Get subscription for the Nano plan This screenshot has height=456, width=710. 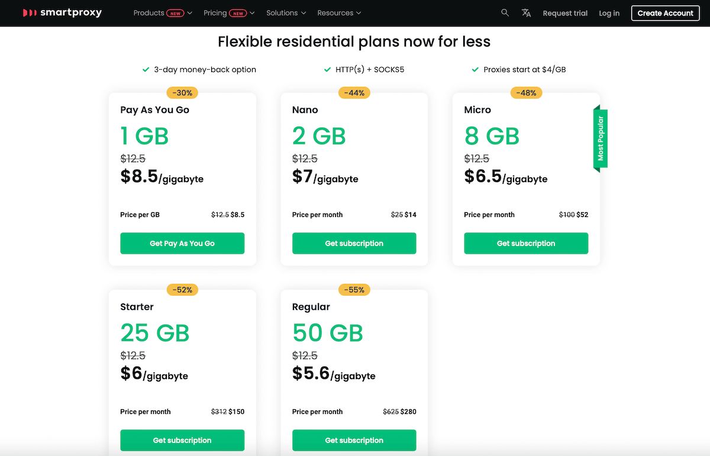click(354, 243)
